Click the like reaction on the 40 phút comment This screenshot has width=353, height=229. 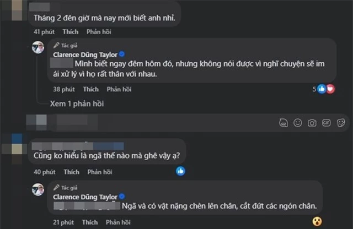(179, 172)
